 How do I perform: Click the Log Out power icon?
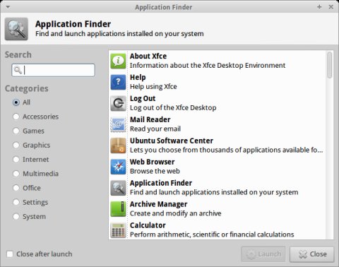click(118, 103)
